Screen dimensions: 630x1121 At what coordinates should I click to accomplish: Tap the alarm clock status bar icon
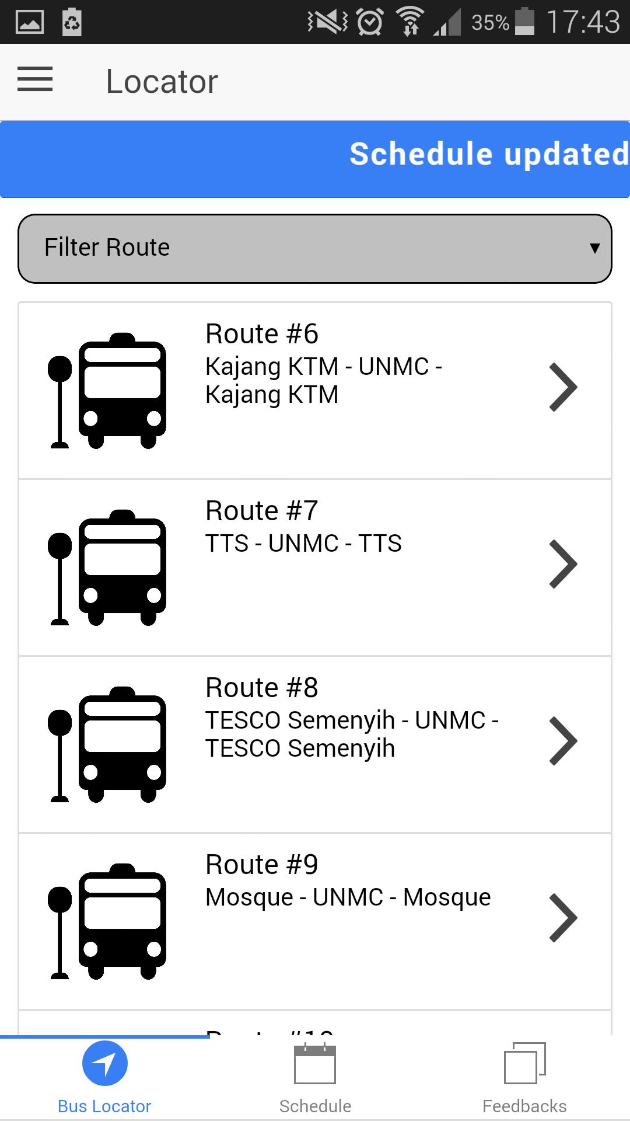pyautogui.click(x=370, y=23)
